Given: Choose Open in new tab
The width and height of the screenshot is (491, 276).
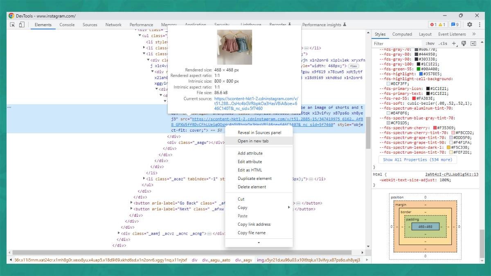Looking at the screenshot, I should click(x=253, y=141).
